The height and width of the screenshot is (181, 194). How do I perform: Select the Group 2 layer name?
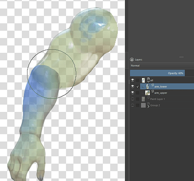[x=155, y=106]
